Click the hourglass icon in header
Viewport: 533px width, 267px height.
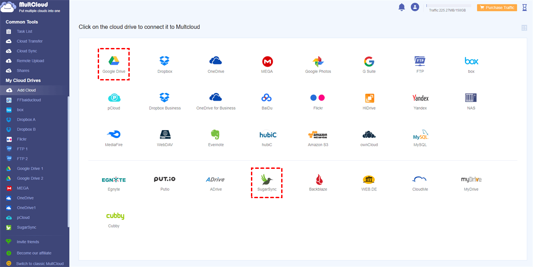click(x=524, y=7)
